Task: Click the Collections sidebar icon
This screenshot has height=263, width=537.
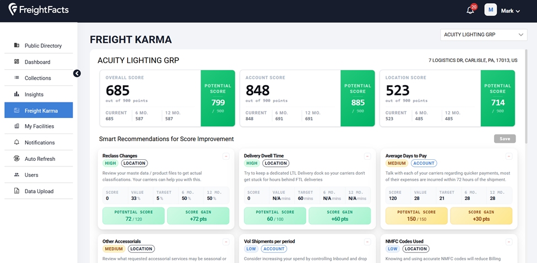Action: click(17, 78)
